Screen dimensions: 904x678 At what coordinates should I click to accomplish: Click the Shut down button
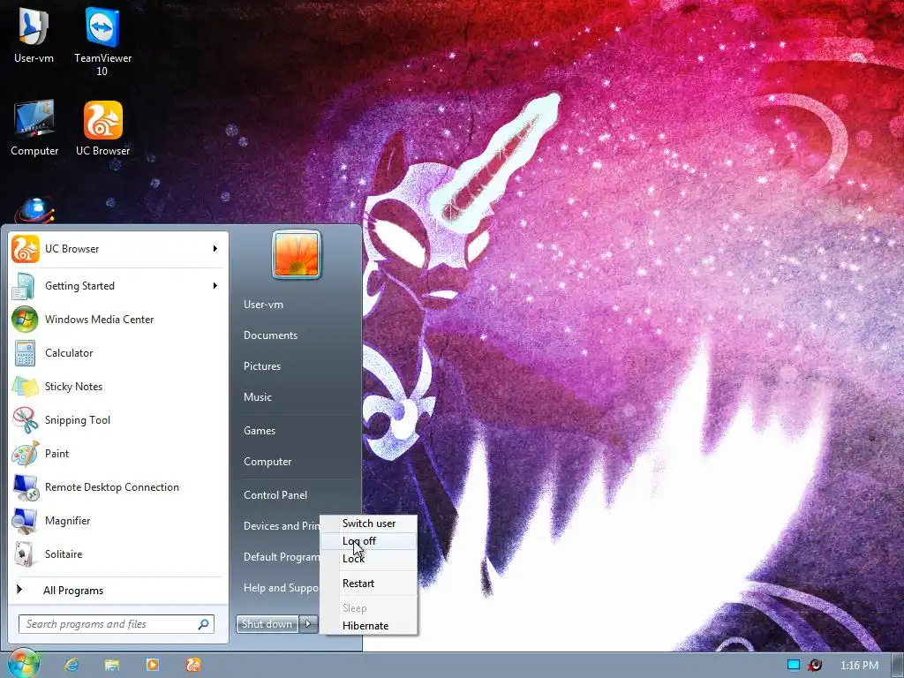(x=267, y=623)
